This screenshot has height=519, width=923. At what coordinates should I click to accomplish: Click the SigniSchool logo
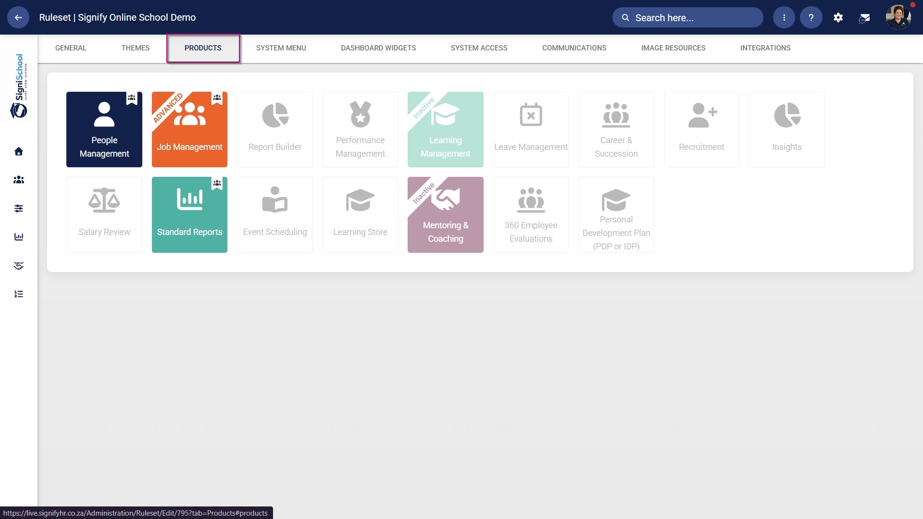coord(19,86)
